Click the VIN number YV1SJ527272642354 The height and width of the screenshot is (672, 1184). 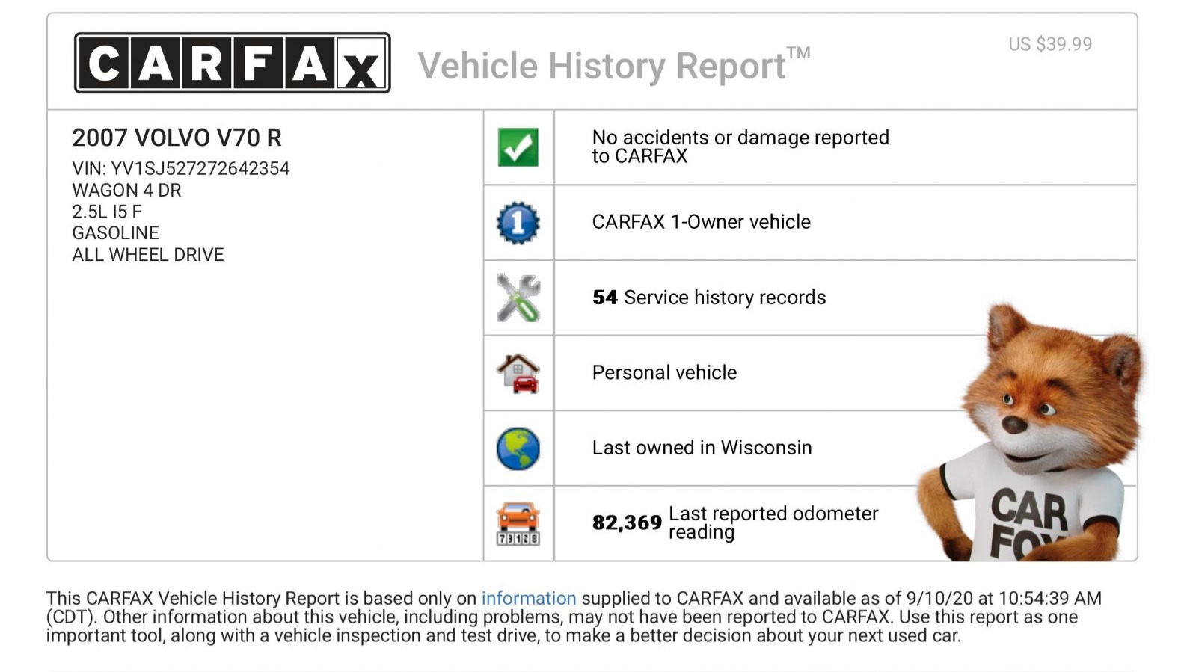point(200,169)
